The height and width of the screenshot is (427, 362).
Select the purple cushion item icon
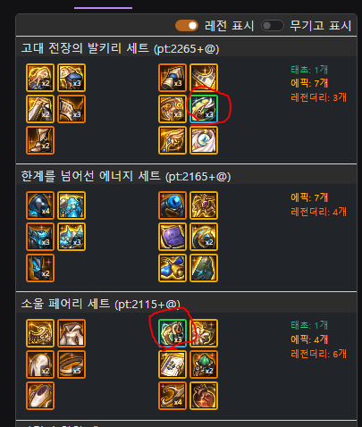[x=173, y=237]
